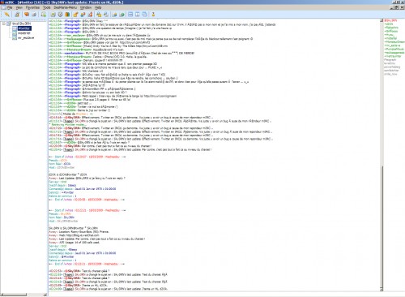Click the tree panel scroll-left arrow

click(2, 295)
